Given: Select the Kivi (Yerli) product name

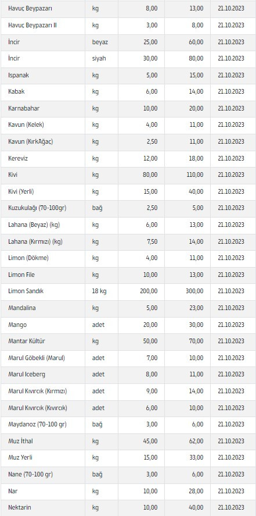Looking at the screenshot, I should pyautogui.click(x=21, y=191).
